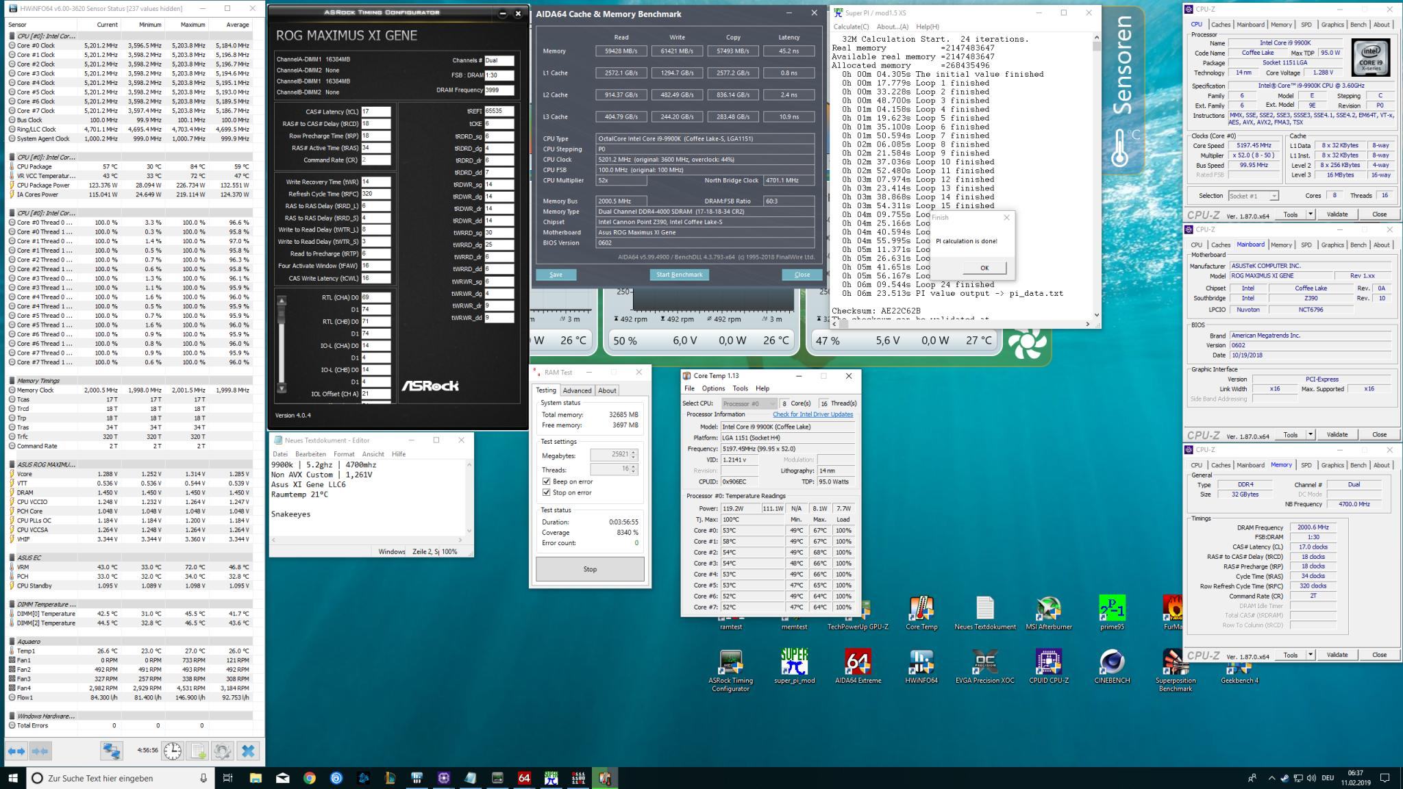Open Task View in taskbar
Image resolution: width=1403 pixels, height=789 pixels.
228,778
